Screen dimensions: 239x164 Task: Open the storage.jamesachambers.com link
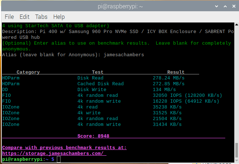point(53,153)
